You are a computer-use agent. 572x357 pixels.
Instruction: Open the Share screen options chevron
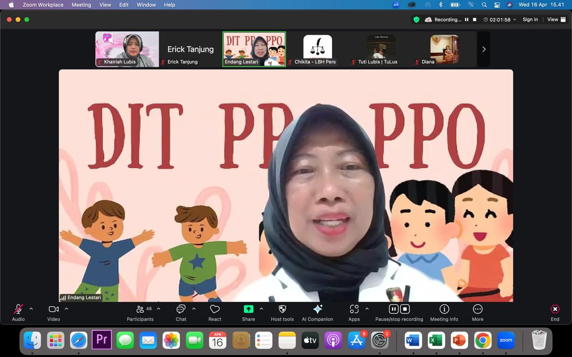(261, 308)
